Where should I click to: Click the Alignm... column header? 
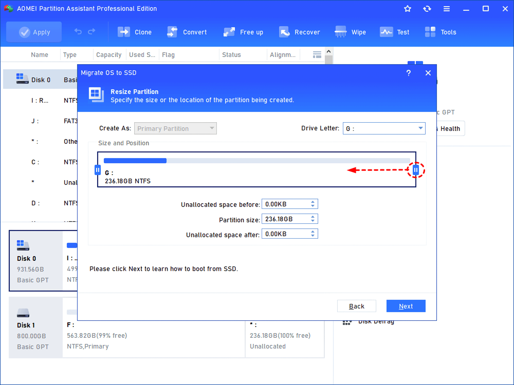(283, 55)
